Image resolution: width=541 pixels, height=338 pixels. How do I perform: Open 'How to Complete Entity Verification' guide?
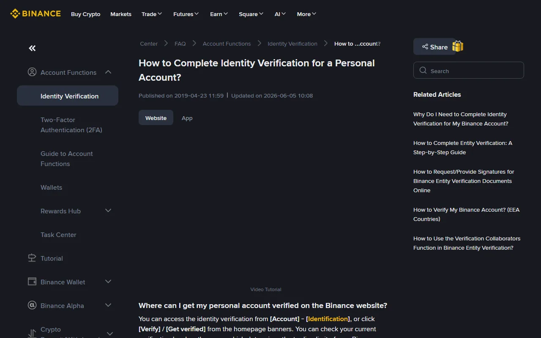(463, 147)
